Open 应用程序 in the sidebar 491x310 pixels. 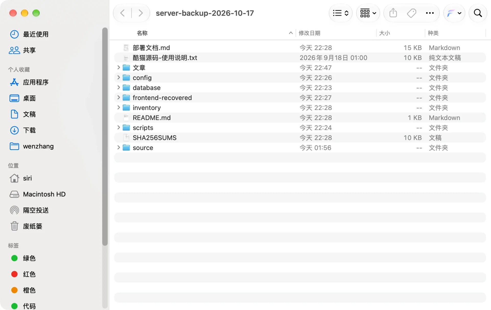click(29, 82)
